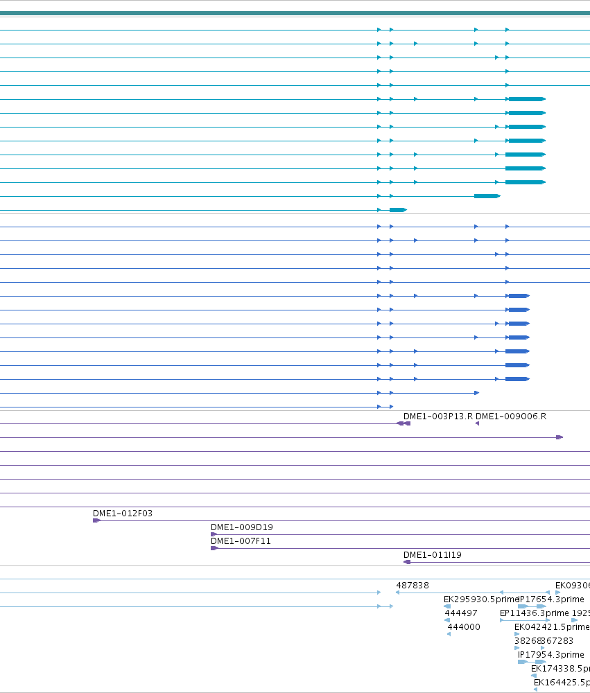This screenshot has width=590, height=693.
Task: Click the teal exon block in the second-to-last teal row
Action: [487, 196]
